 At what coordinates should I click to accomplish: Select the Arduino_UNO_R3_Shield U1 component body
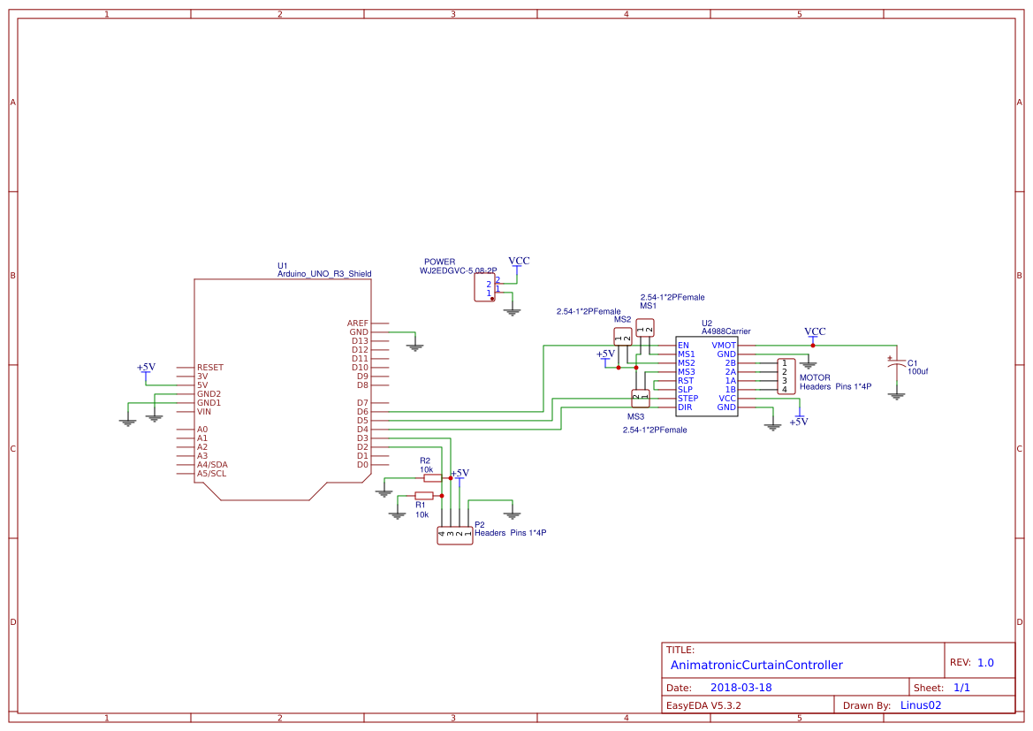click(283, 389)
